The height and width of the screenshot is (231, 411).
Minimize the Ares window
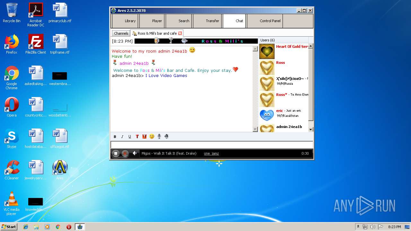[299, 10]
